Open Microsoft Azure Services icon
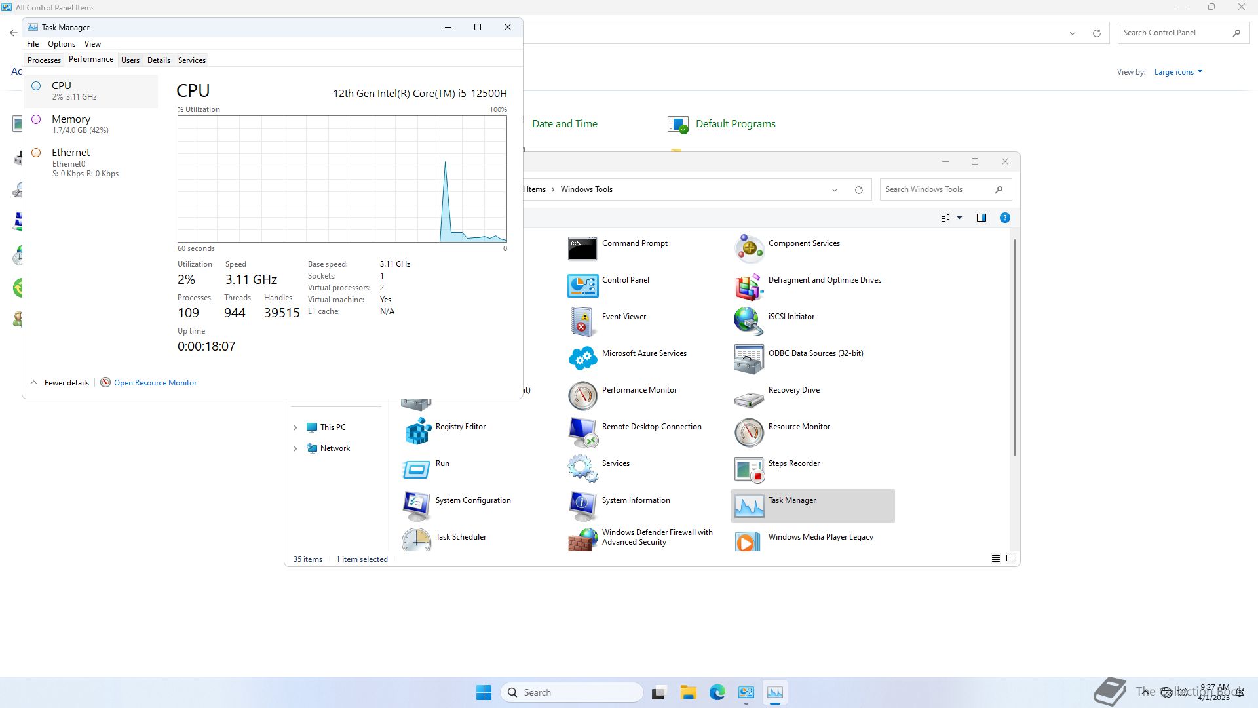The height and width of the screenshot is (708, 1258). pos(582,359)
